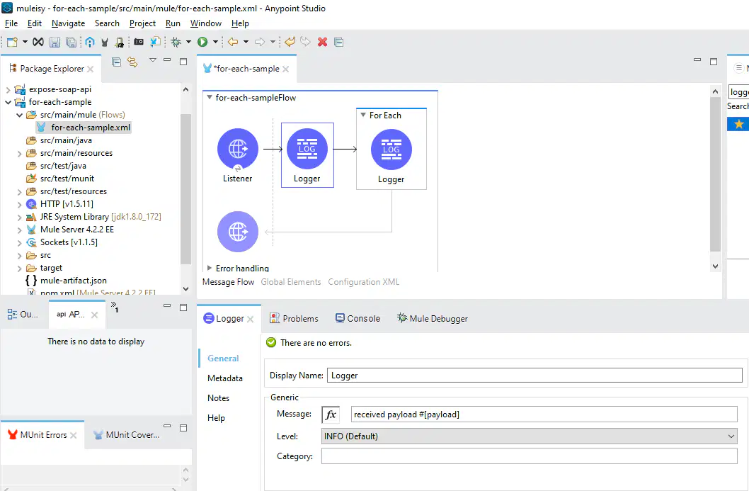Open the Mule Debugger tab

click(x=433, y=318)
